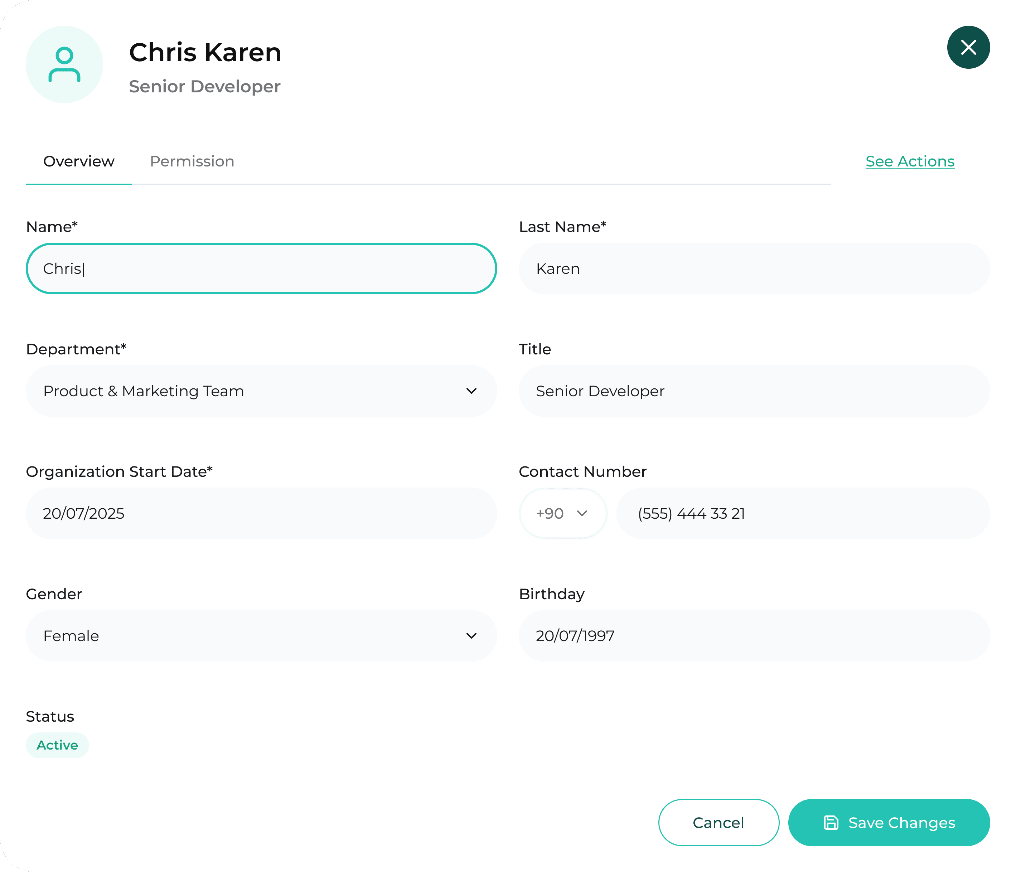This screenshot has height=872, width=1016.
Task: Select the Birthday date field
Action: [754, 636]
